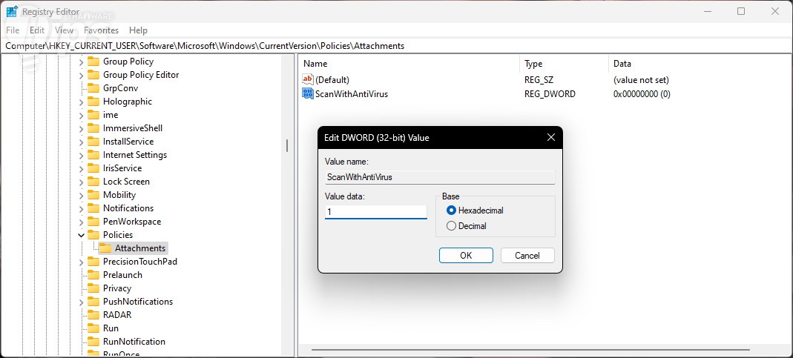793x358 pixels.
Task: Open the Favorites menu
Action: click(101, 30)
